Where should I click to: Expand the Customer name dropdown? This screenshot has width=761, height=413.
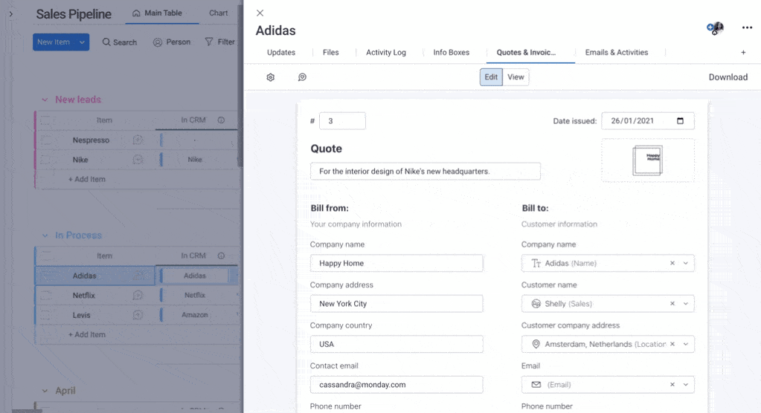point(686,304)
